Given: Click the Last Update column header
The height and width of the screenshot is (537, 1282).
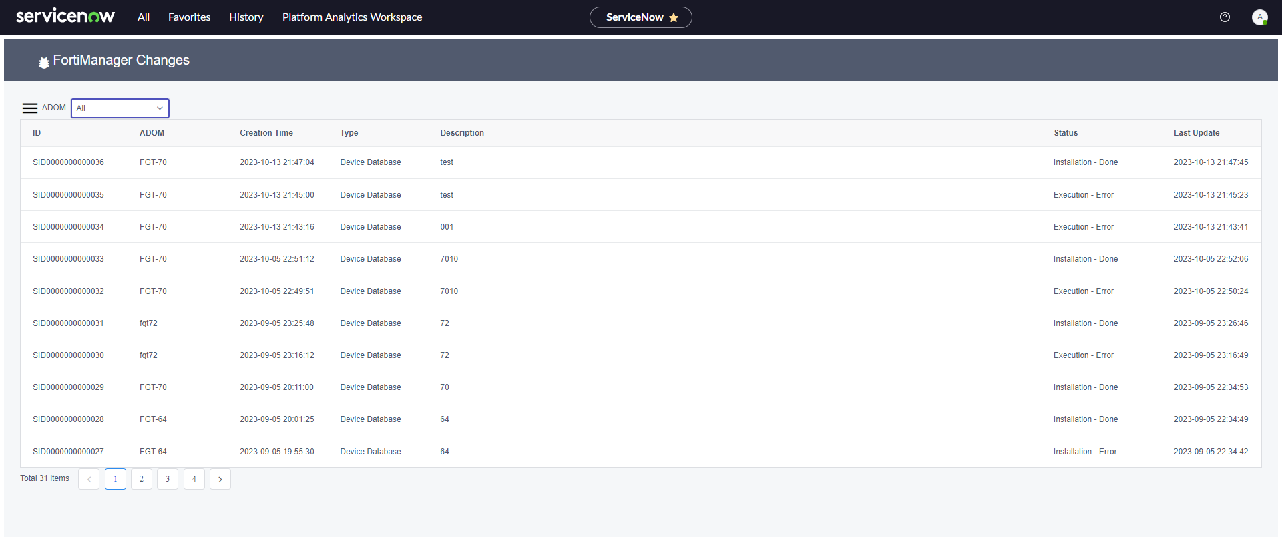Looking at the screenshot, I should click(1197, 133).
